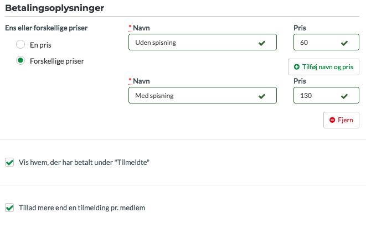366x228 pixels.
Task: Click the green plus icon in Tilføj button
Action: [297, 67]
